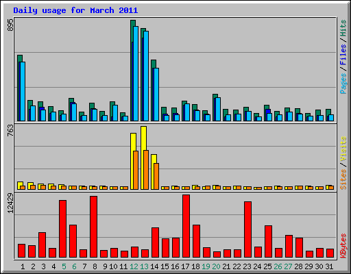This screenshot has width=351, height=274.
Task: Click day label '14' on the x-axis
Action: tap(155, 266)
